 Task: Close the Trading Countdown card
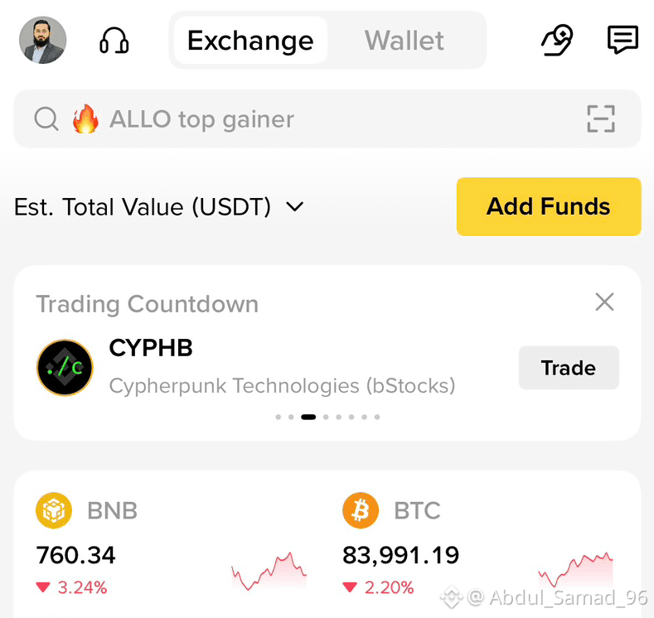pos(604,302)
